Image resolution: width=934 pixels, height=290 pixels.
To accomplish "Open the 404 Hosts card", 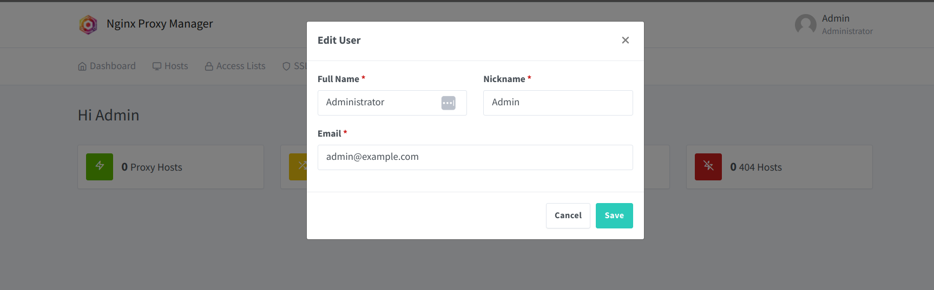I will pos(779,167).
